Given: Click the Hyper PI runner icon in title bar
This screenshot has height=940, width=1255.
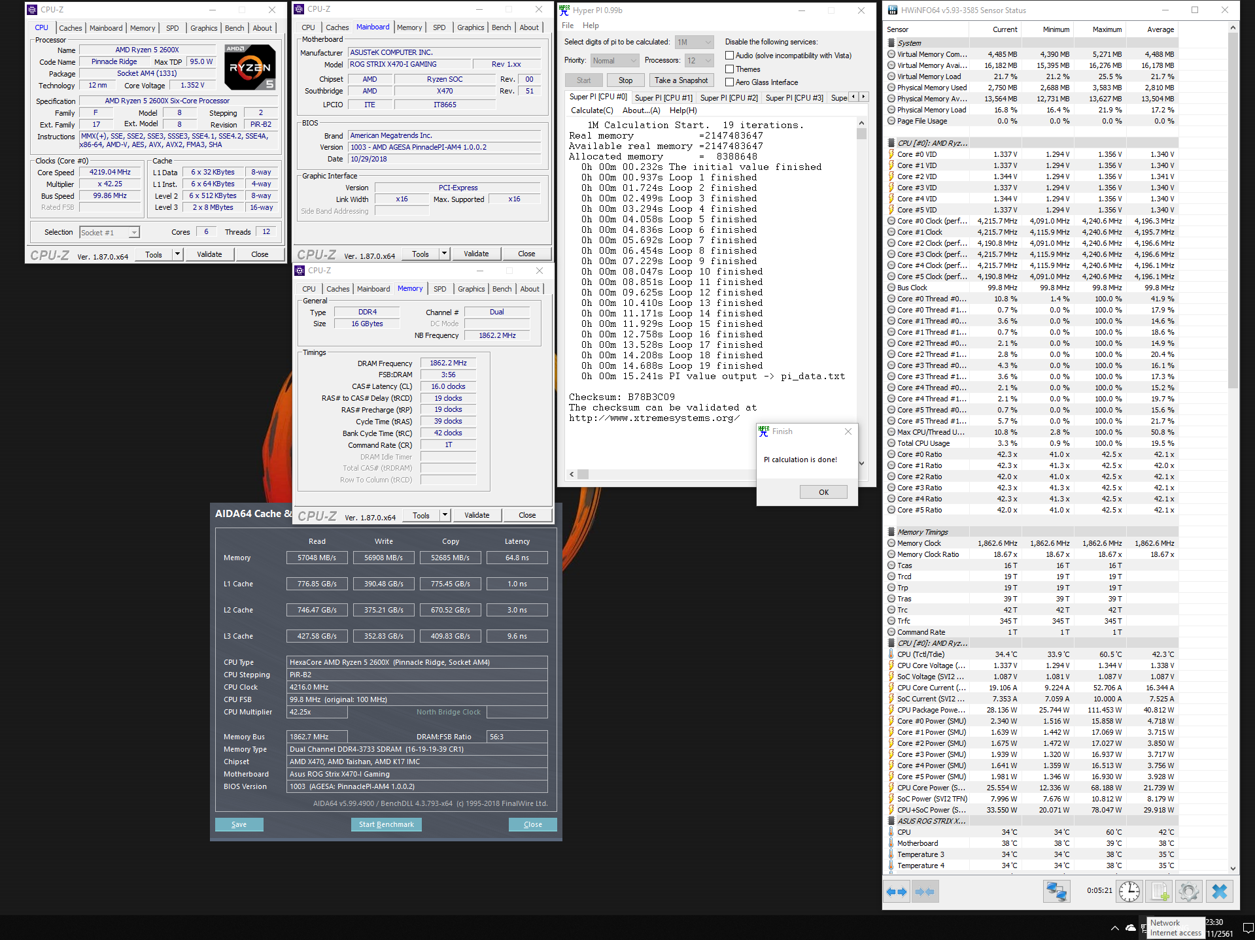Looking at the screenshot, I should pos(564,10).
